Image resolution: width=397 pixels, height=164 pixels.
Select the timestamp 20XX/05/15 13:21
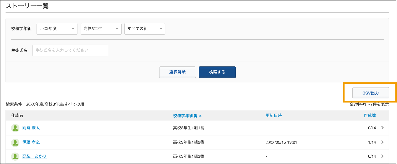click(x=281, y=142)
